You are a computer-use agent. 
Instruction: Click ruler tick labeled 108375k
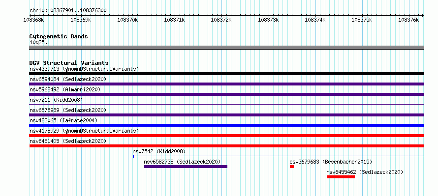click(362, 20)
